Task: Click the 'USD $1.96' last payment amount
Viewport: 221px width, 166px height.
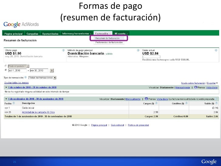Action: (13, 54)
